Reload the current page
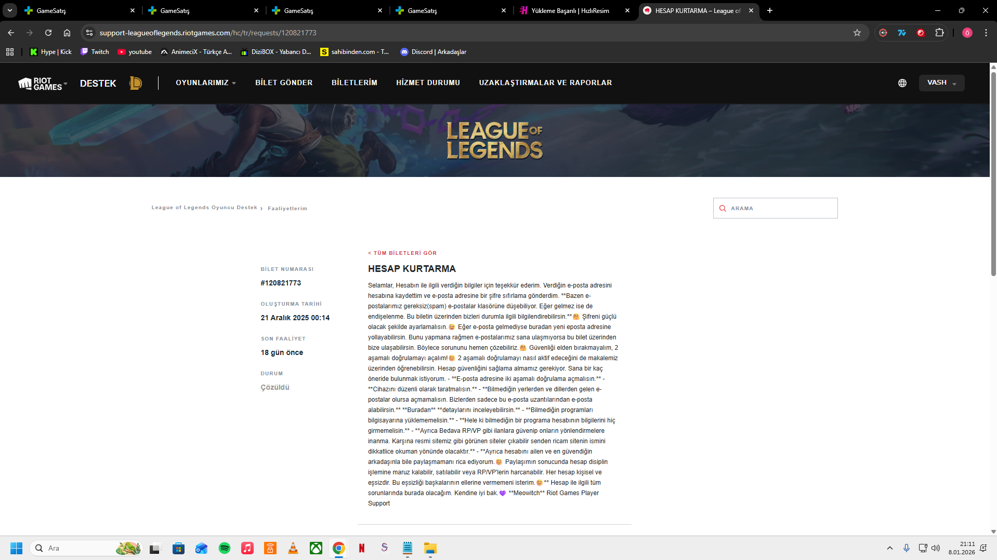 click(48, 33)
